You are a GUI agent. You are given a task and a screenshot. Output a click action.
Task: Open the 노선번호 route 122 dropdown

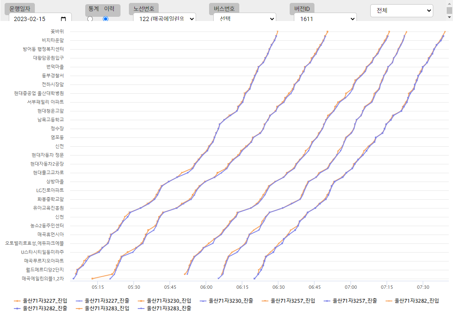click(164, 19)
